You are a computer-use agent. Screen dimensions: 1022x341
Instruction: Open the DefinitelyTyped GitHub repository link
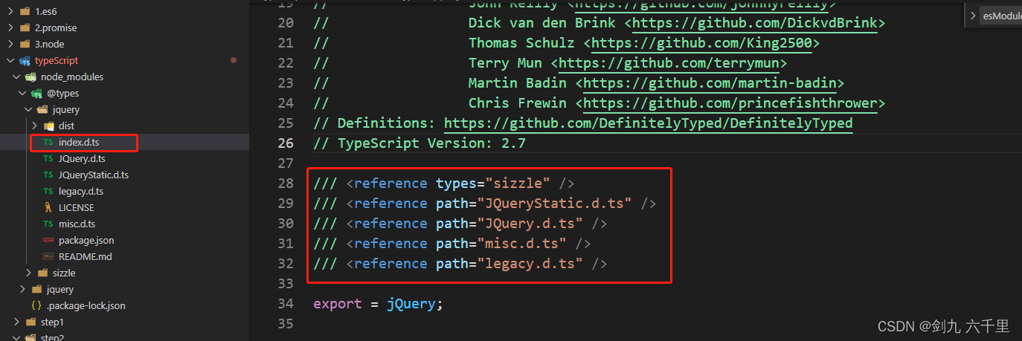tap(649, 123)
